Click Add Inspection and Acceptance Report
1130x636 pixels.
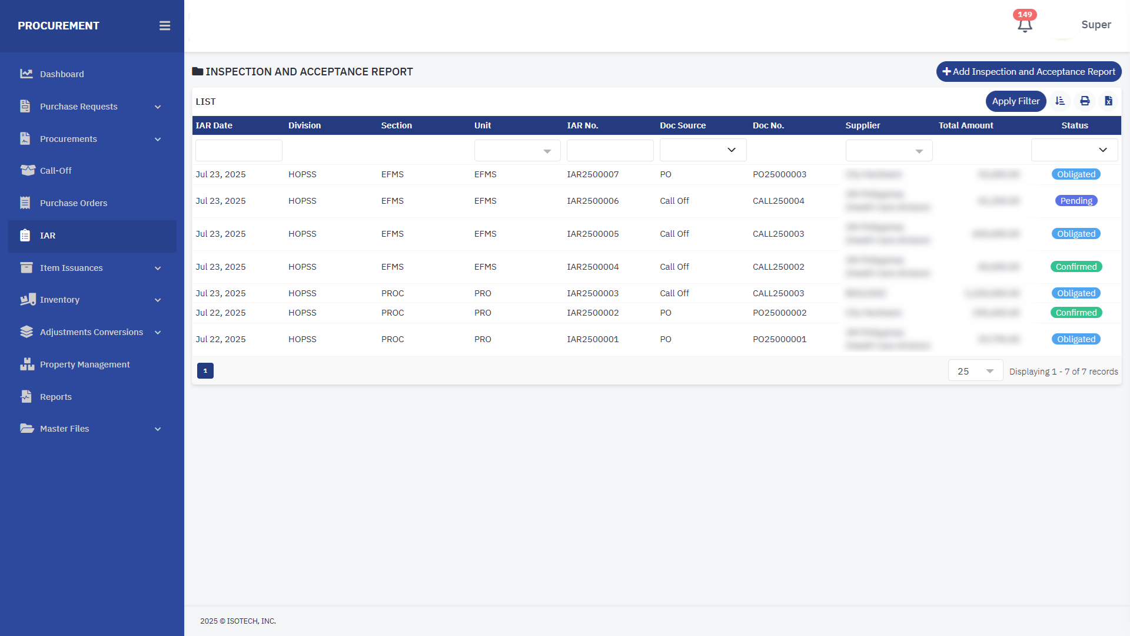click(x=1028, y=72)
